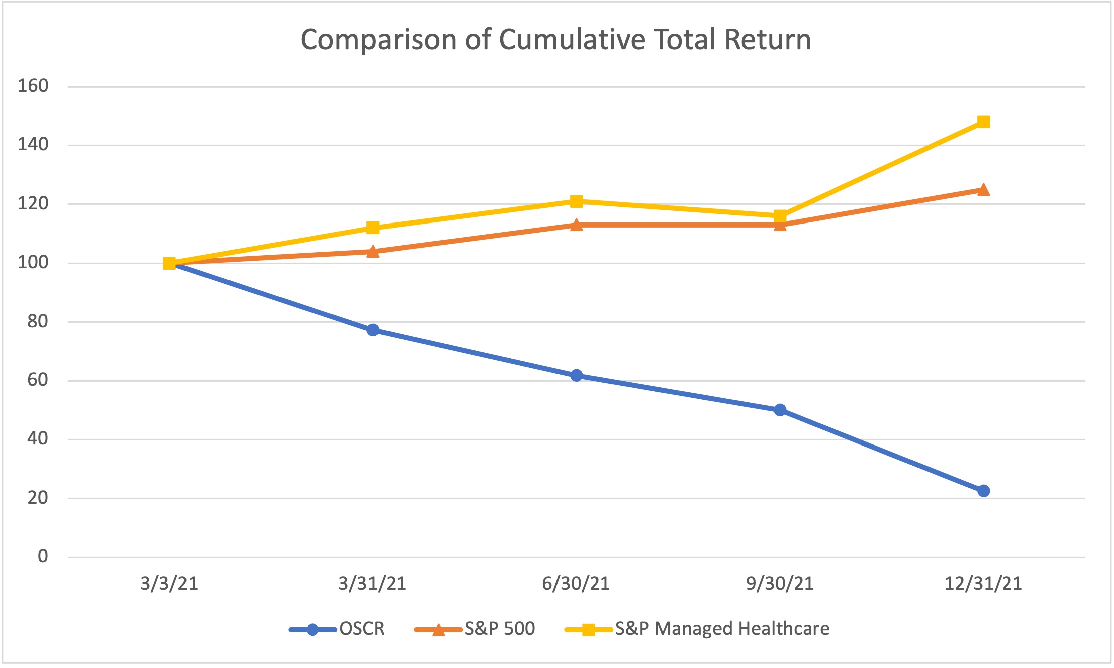Select the OSCR data point at 3/31/21
This screenshot has width=1114, height=668.
click(x=373, y=330)
